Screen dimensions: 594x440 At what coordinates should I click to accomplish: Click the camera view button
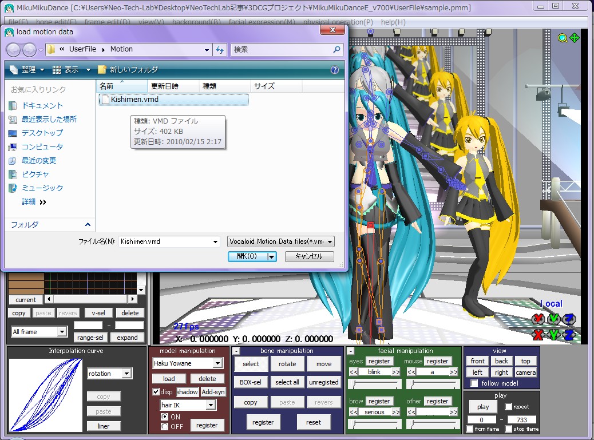tap(526, 372)
